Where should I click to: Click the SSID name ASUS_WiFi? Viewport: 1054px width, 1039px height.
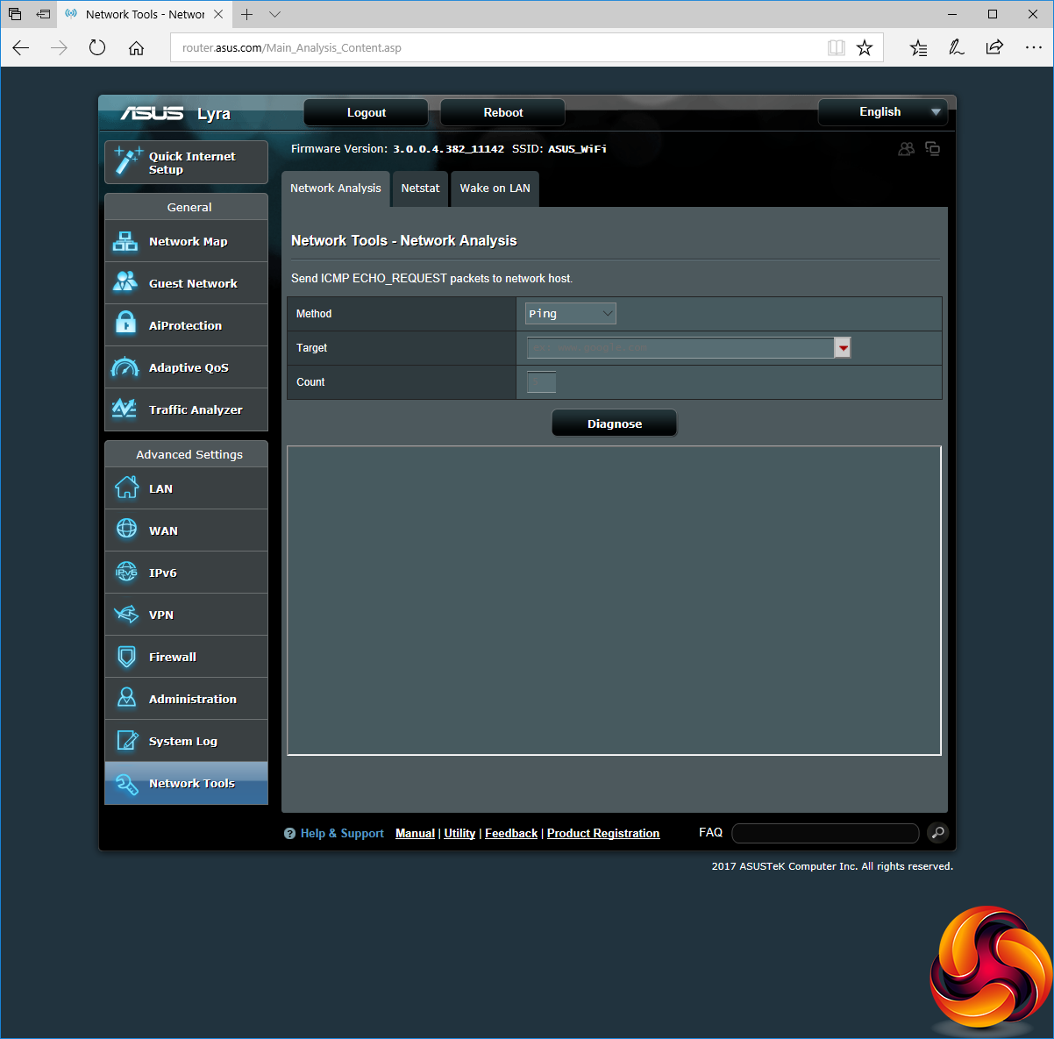pos(577,149)
